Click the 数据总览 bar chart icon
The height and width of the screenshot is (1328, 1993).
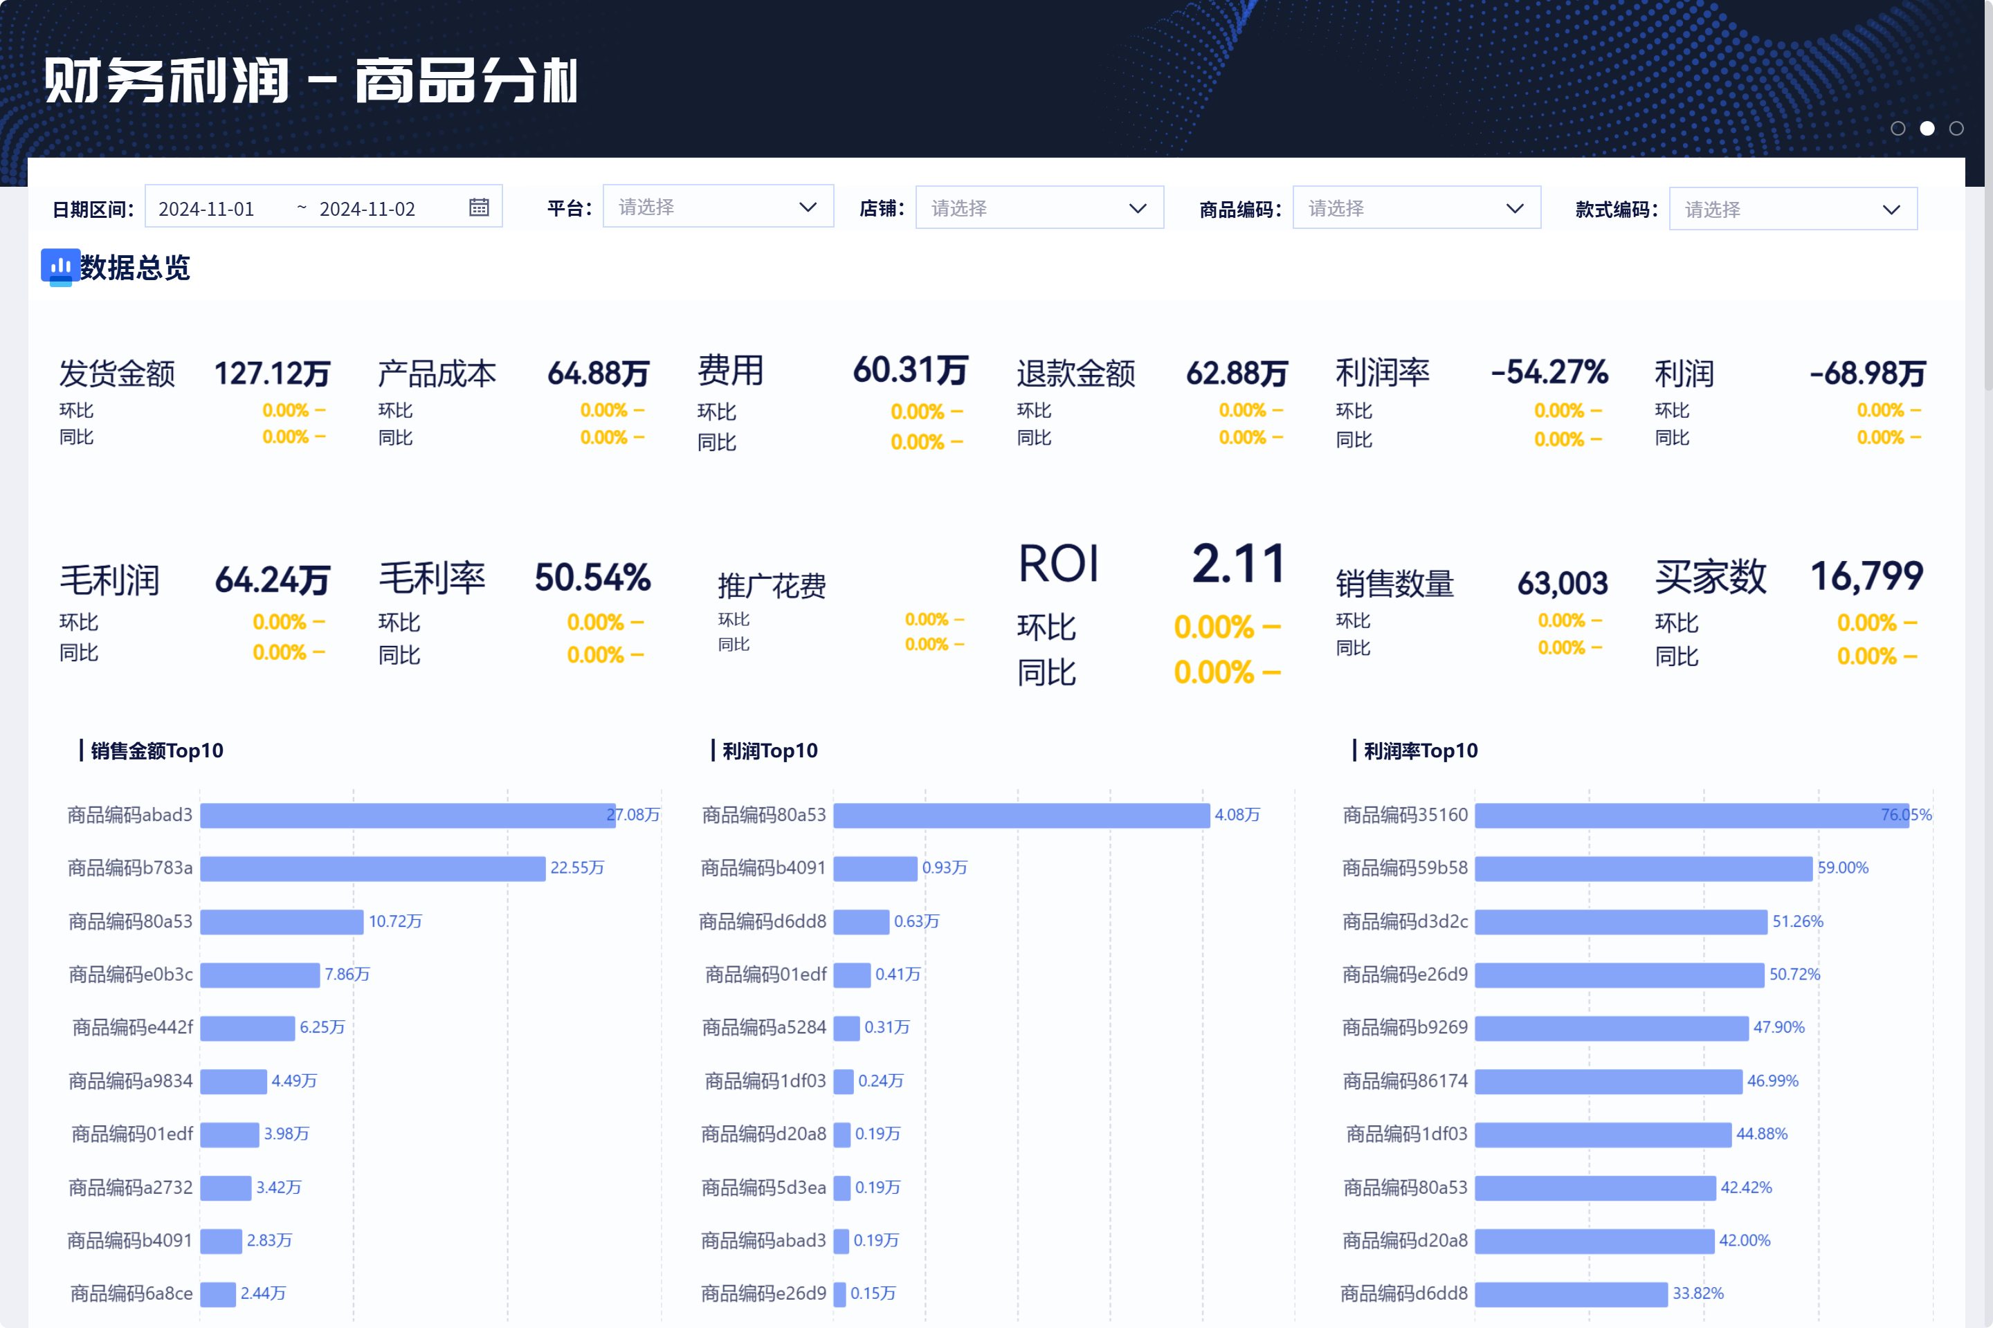tap(60, 267)
